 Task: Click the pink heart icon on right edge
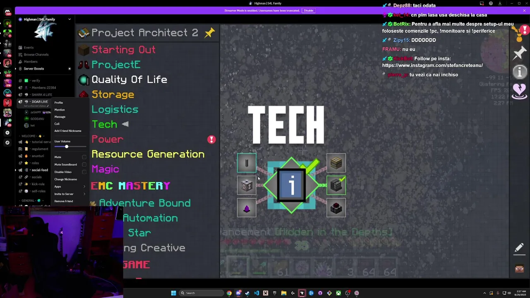(x=519, y=91)
